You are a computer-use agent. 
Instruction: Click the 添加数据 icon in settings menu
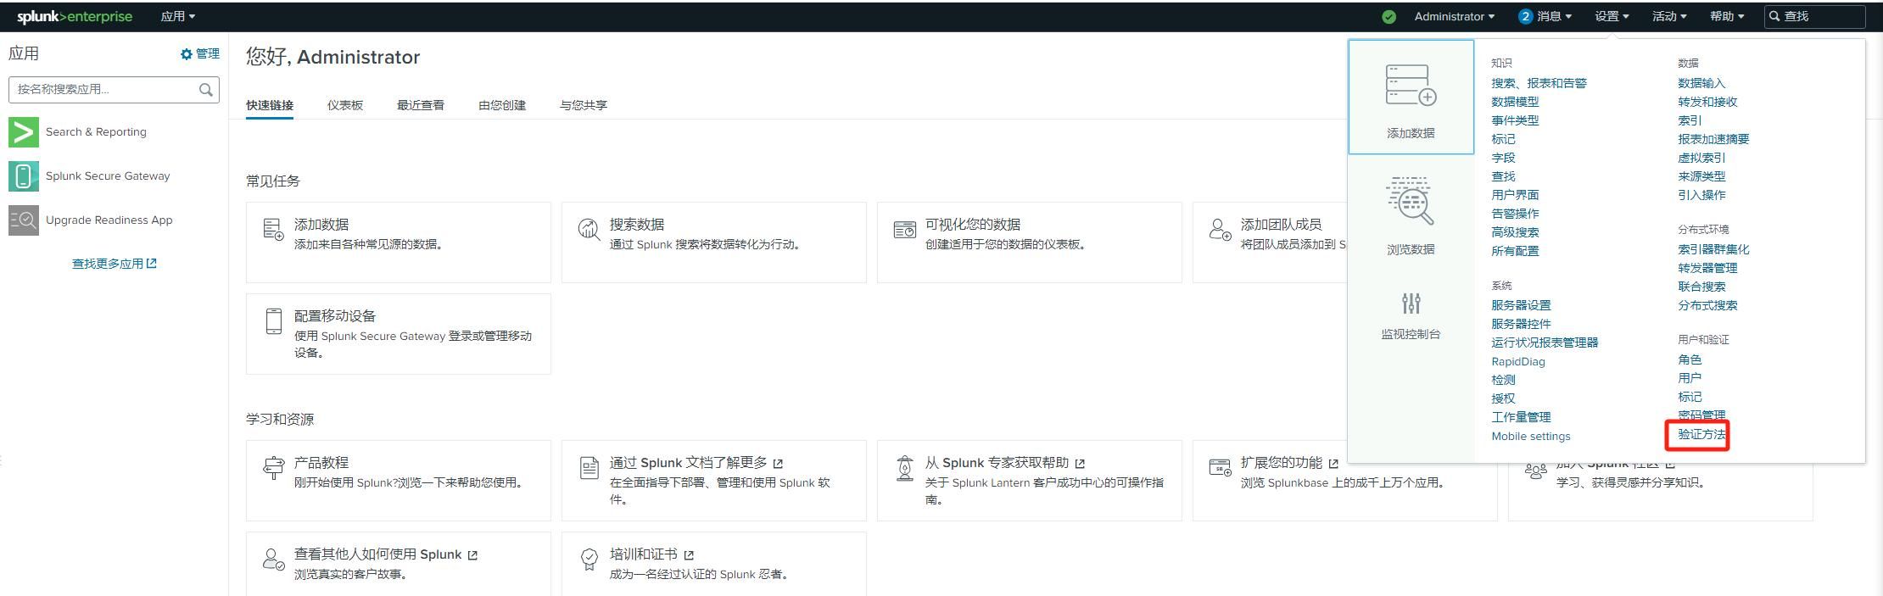[x=1411, y=85]
